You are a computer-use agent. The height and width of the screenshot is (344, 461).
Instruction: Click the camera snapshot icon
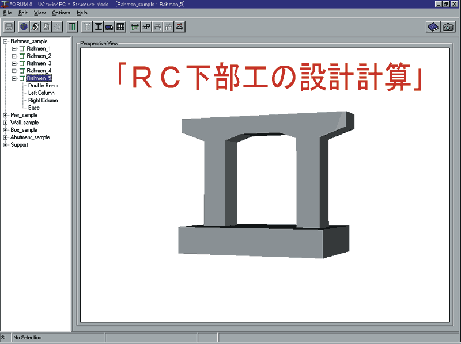pyautogui.click(x=448, y=26)
